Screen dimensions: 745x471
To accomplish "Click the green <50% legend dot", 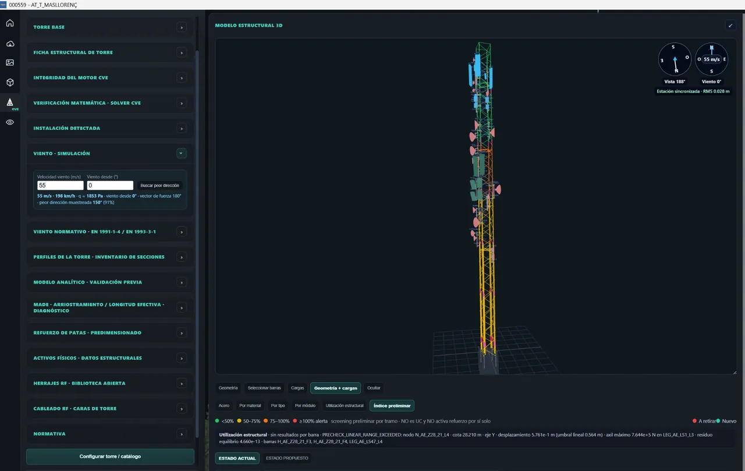I will tap(217, 421).
